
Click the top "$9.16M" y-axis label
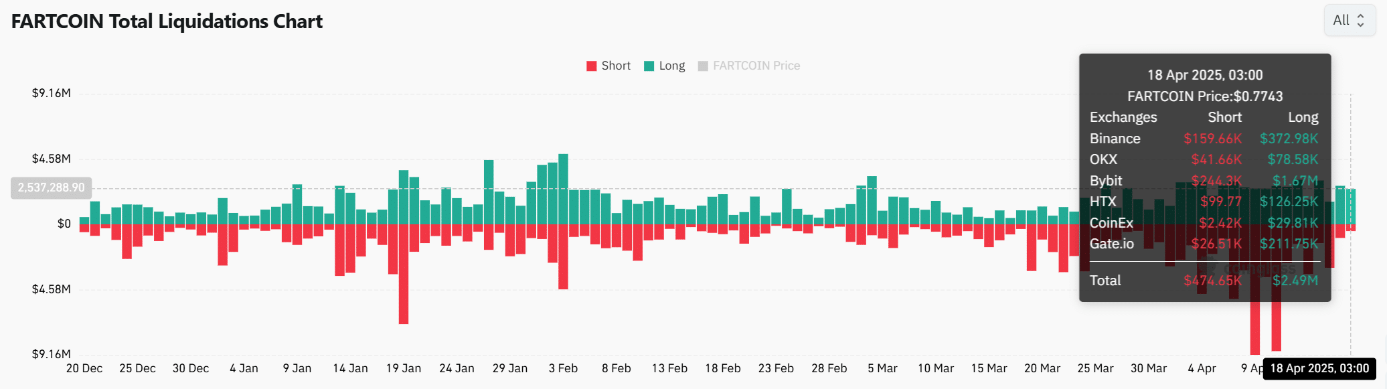pos(51,93)
